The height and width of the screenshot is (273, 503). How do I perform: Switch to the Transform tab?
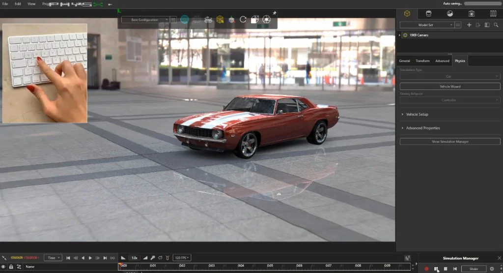click(x=422, y=61)
